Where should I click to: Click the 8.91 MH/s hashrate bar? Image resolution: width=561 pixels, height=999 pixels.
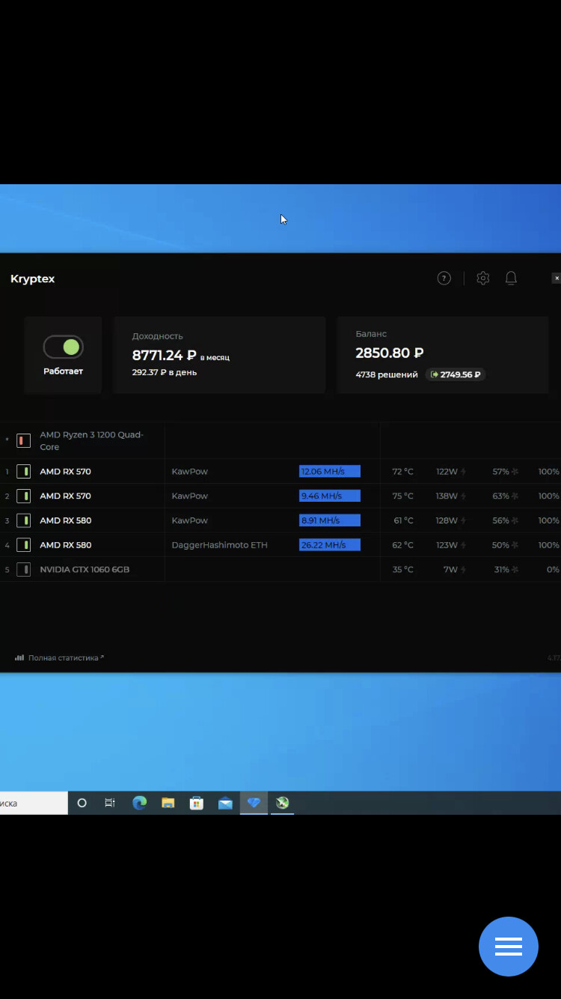click(x=330, y=520)
